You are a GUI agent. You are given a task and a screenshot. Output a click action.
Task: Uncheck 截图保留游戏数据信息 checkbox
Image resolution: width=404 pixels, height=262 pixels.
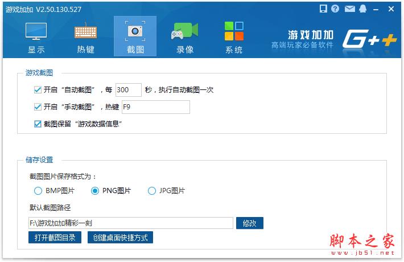[x=38, y=124]
